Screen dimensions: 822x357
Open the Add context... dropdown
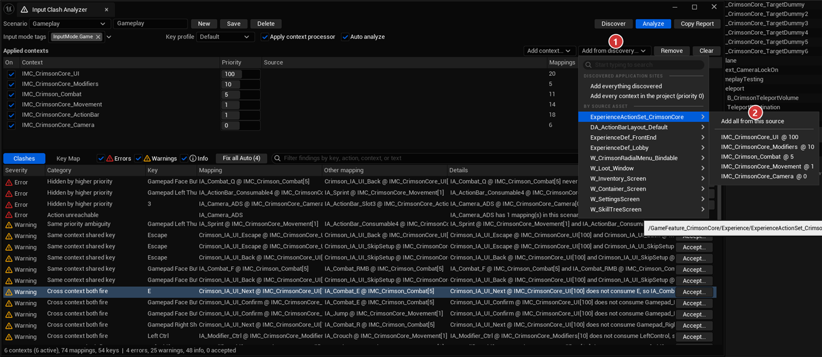tap(549, 51)
